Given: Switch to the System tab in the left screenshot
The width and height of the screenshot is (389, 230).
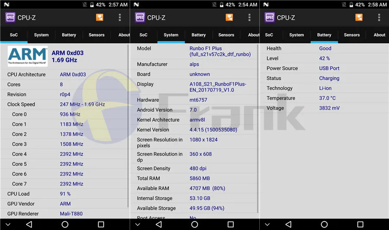Looking at the screenshot, I should pyautogui.click(x=41, y=35).
